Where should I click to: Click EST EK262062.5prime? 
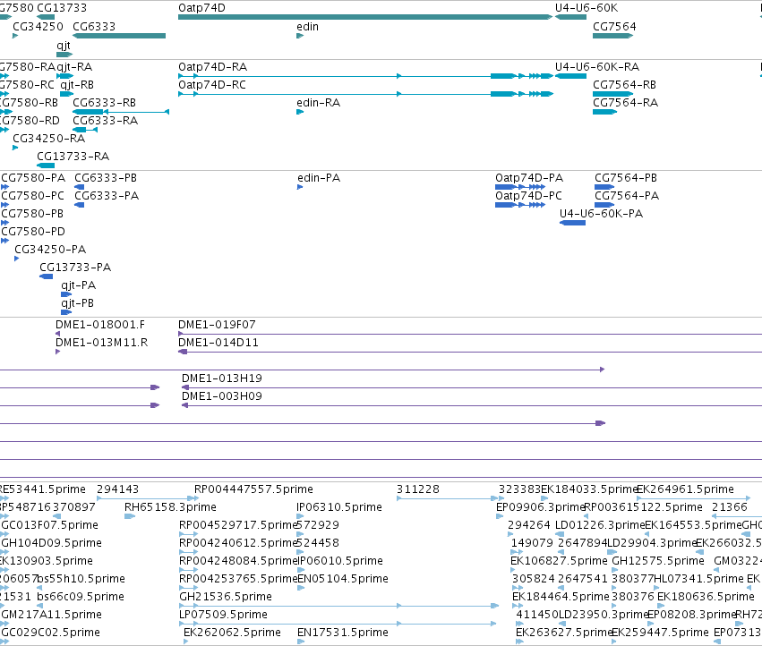(x=232, y=633)
